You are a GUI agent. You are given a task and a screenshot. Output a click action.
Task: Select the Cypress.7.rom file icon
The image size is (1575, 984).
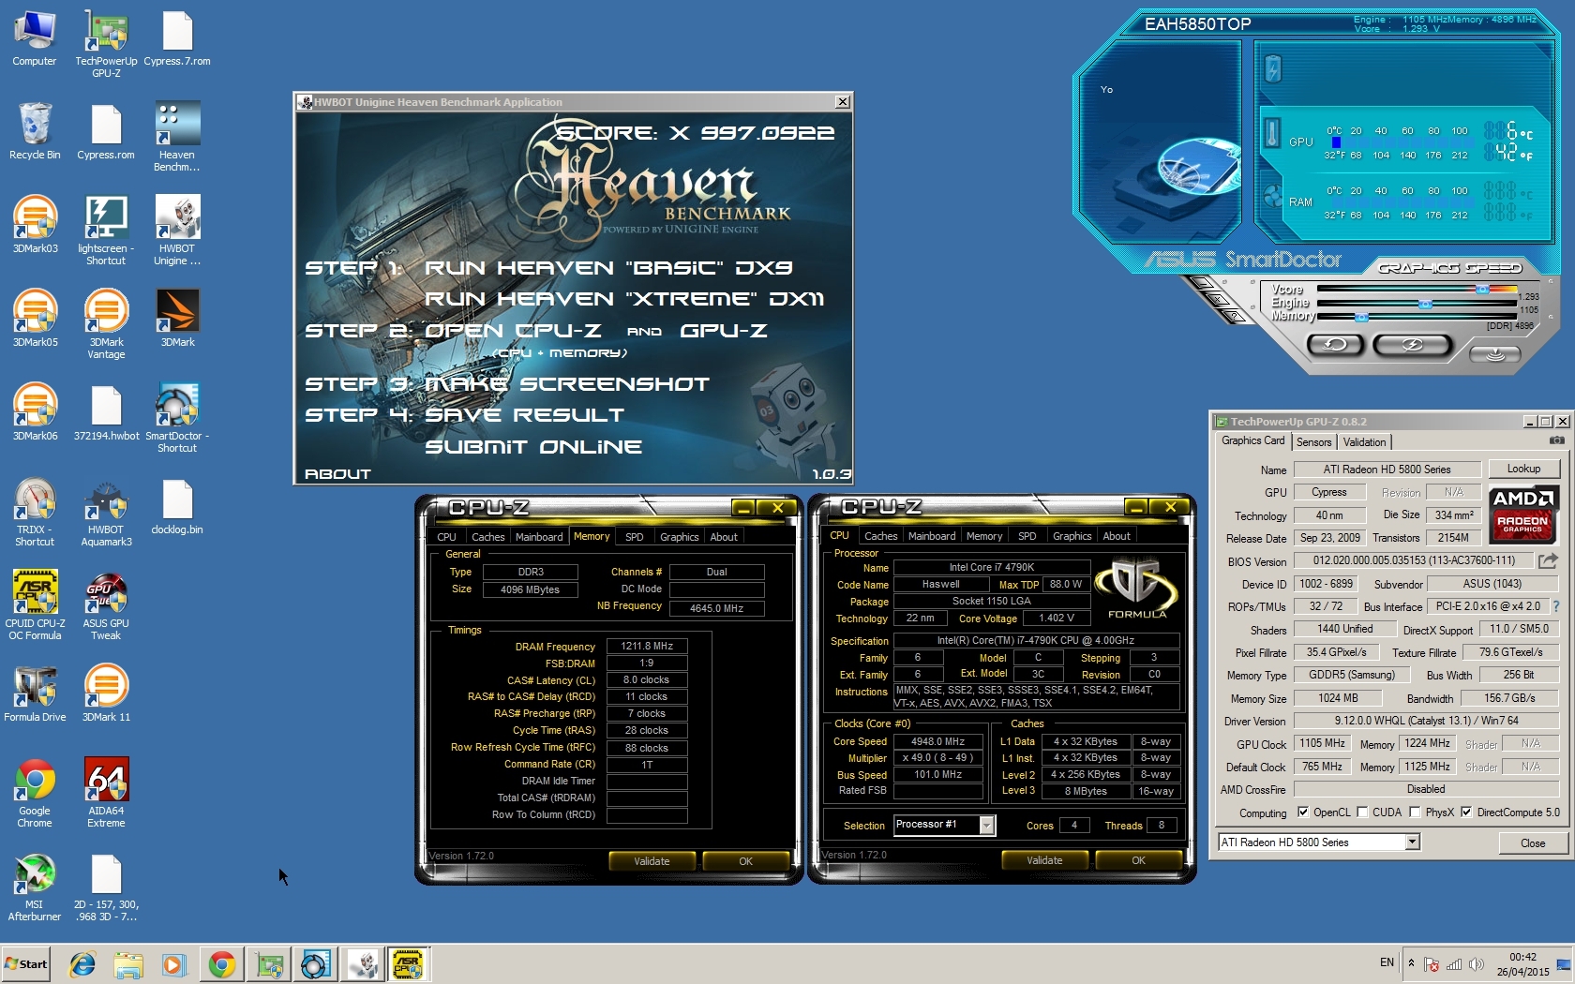pyautogui.click(x=177, y=39)
